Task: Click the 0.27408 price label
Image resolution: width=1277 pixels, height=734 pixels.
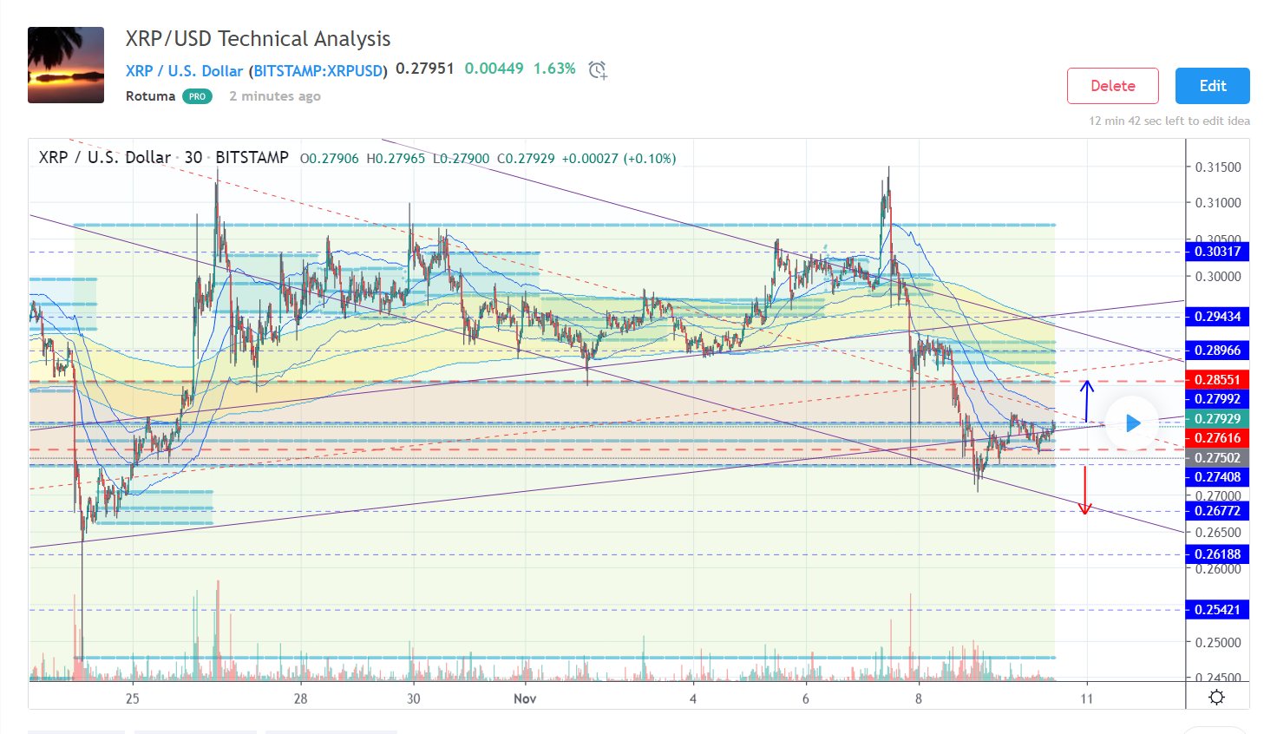Action: pos(1217,477)
